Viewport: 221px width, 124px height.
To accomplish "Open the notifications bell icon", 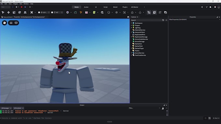I will coord(215,7).
